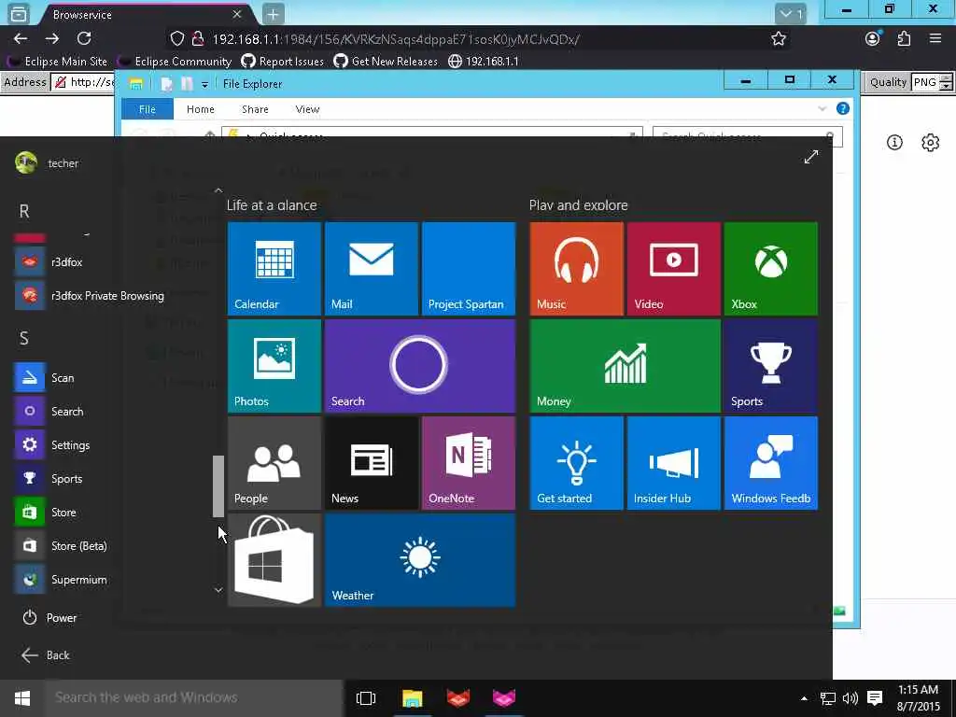956x717 pixels.
Task: Show hidden system tray icons
Action: (804, 698)
